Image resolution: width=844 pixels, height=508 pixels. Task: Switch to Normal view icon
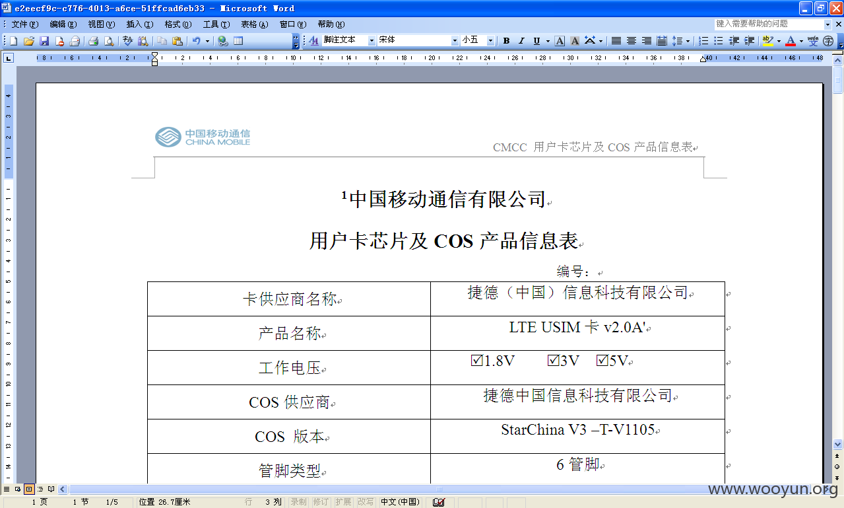click(7, 490)
